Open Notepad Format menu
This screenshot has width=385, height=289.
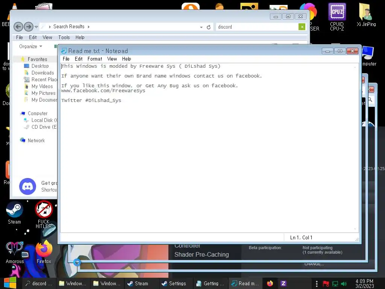tap(95, 59)
